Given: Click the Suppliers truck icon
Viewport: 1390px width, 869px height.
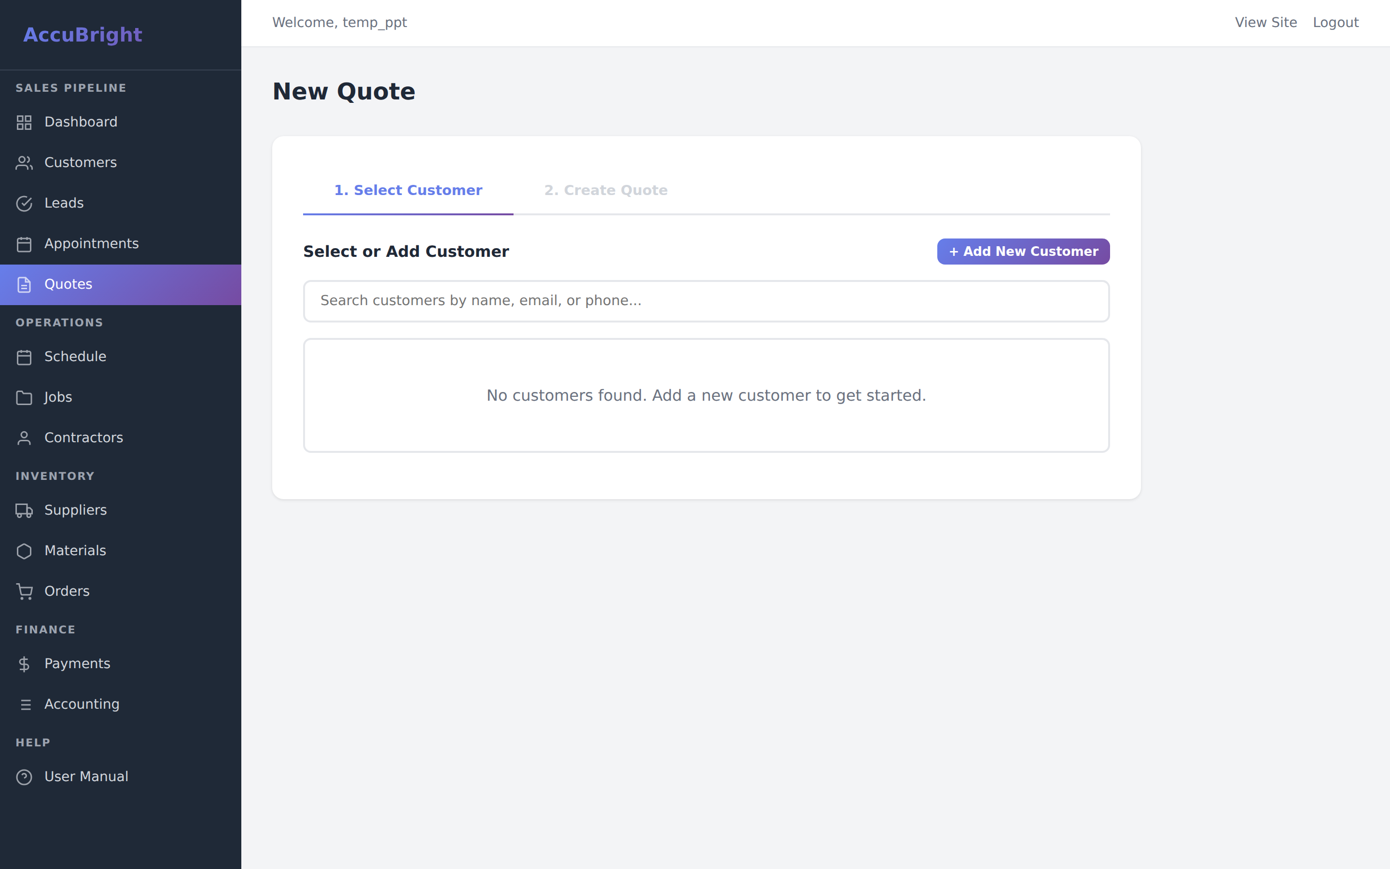Looking at the screenshot, I should [24, 510].
